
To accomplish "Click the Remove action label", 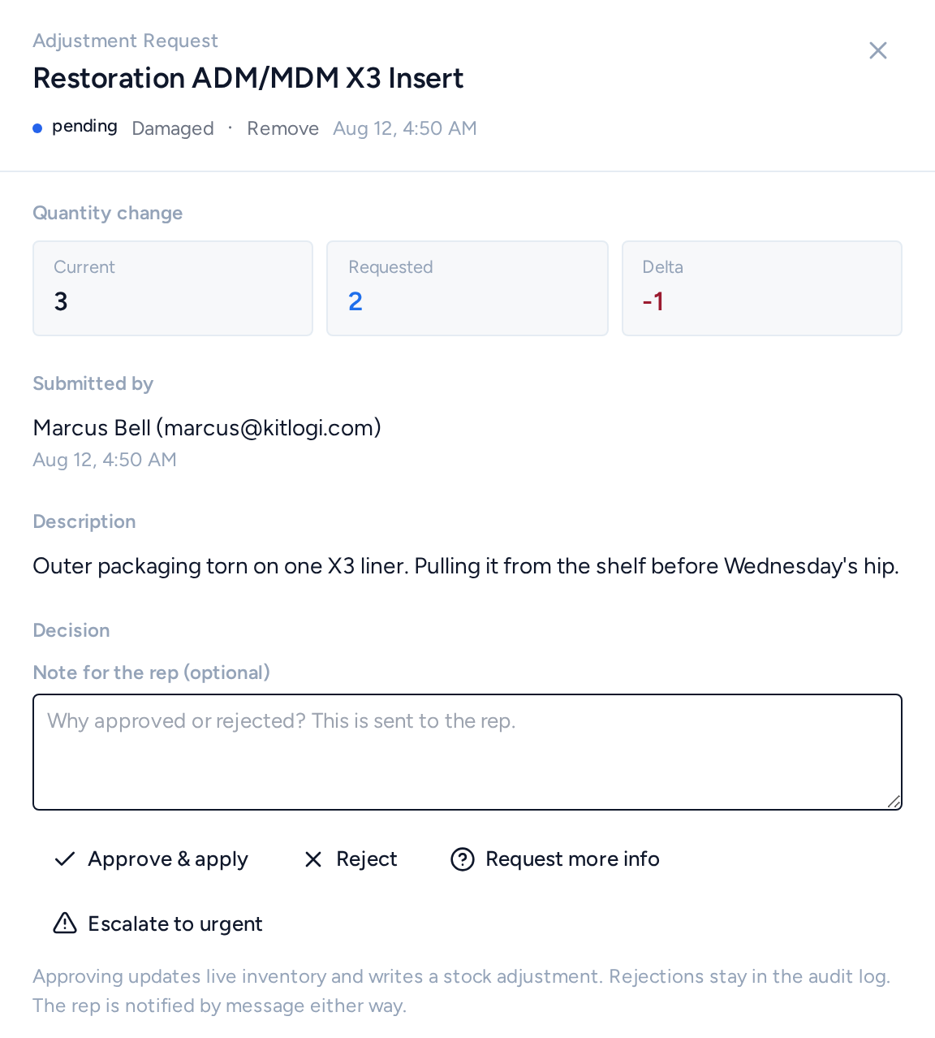I will pos(283,128).
